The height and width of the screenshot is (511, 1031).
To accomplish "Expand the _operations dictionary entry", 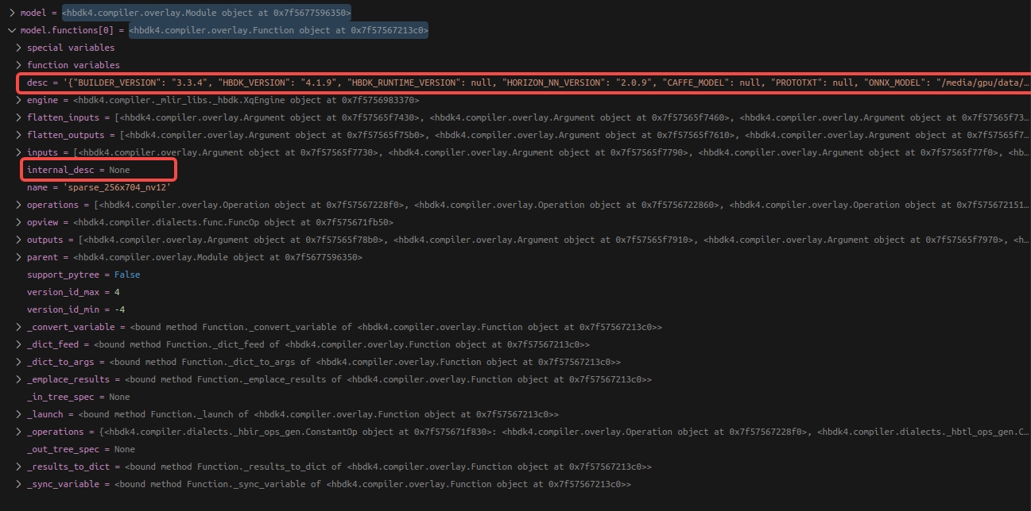I will tap(19, 432).
